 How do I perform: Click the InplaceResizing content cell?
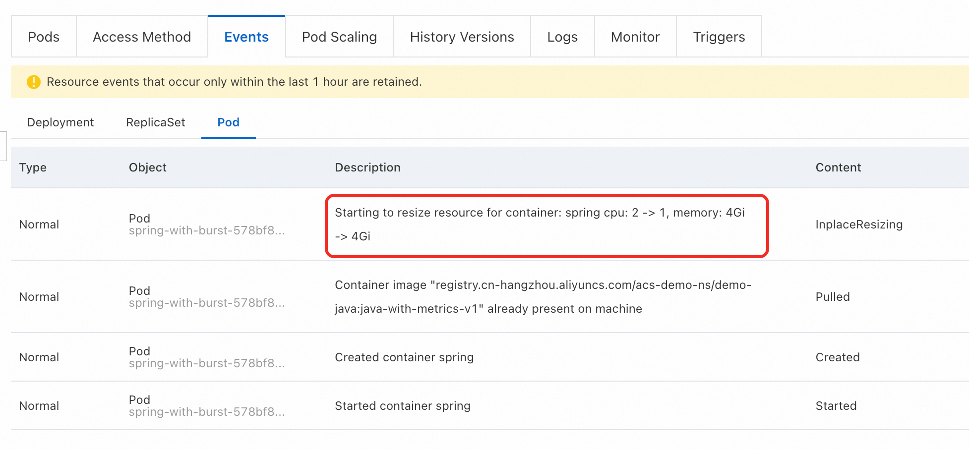tap(859, 224)
